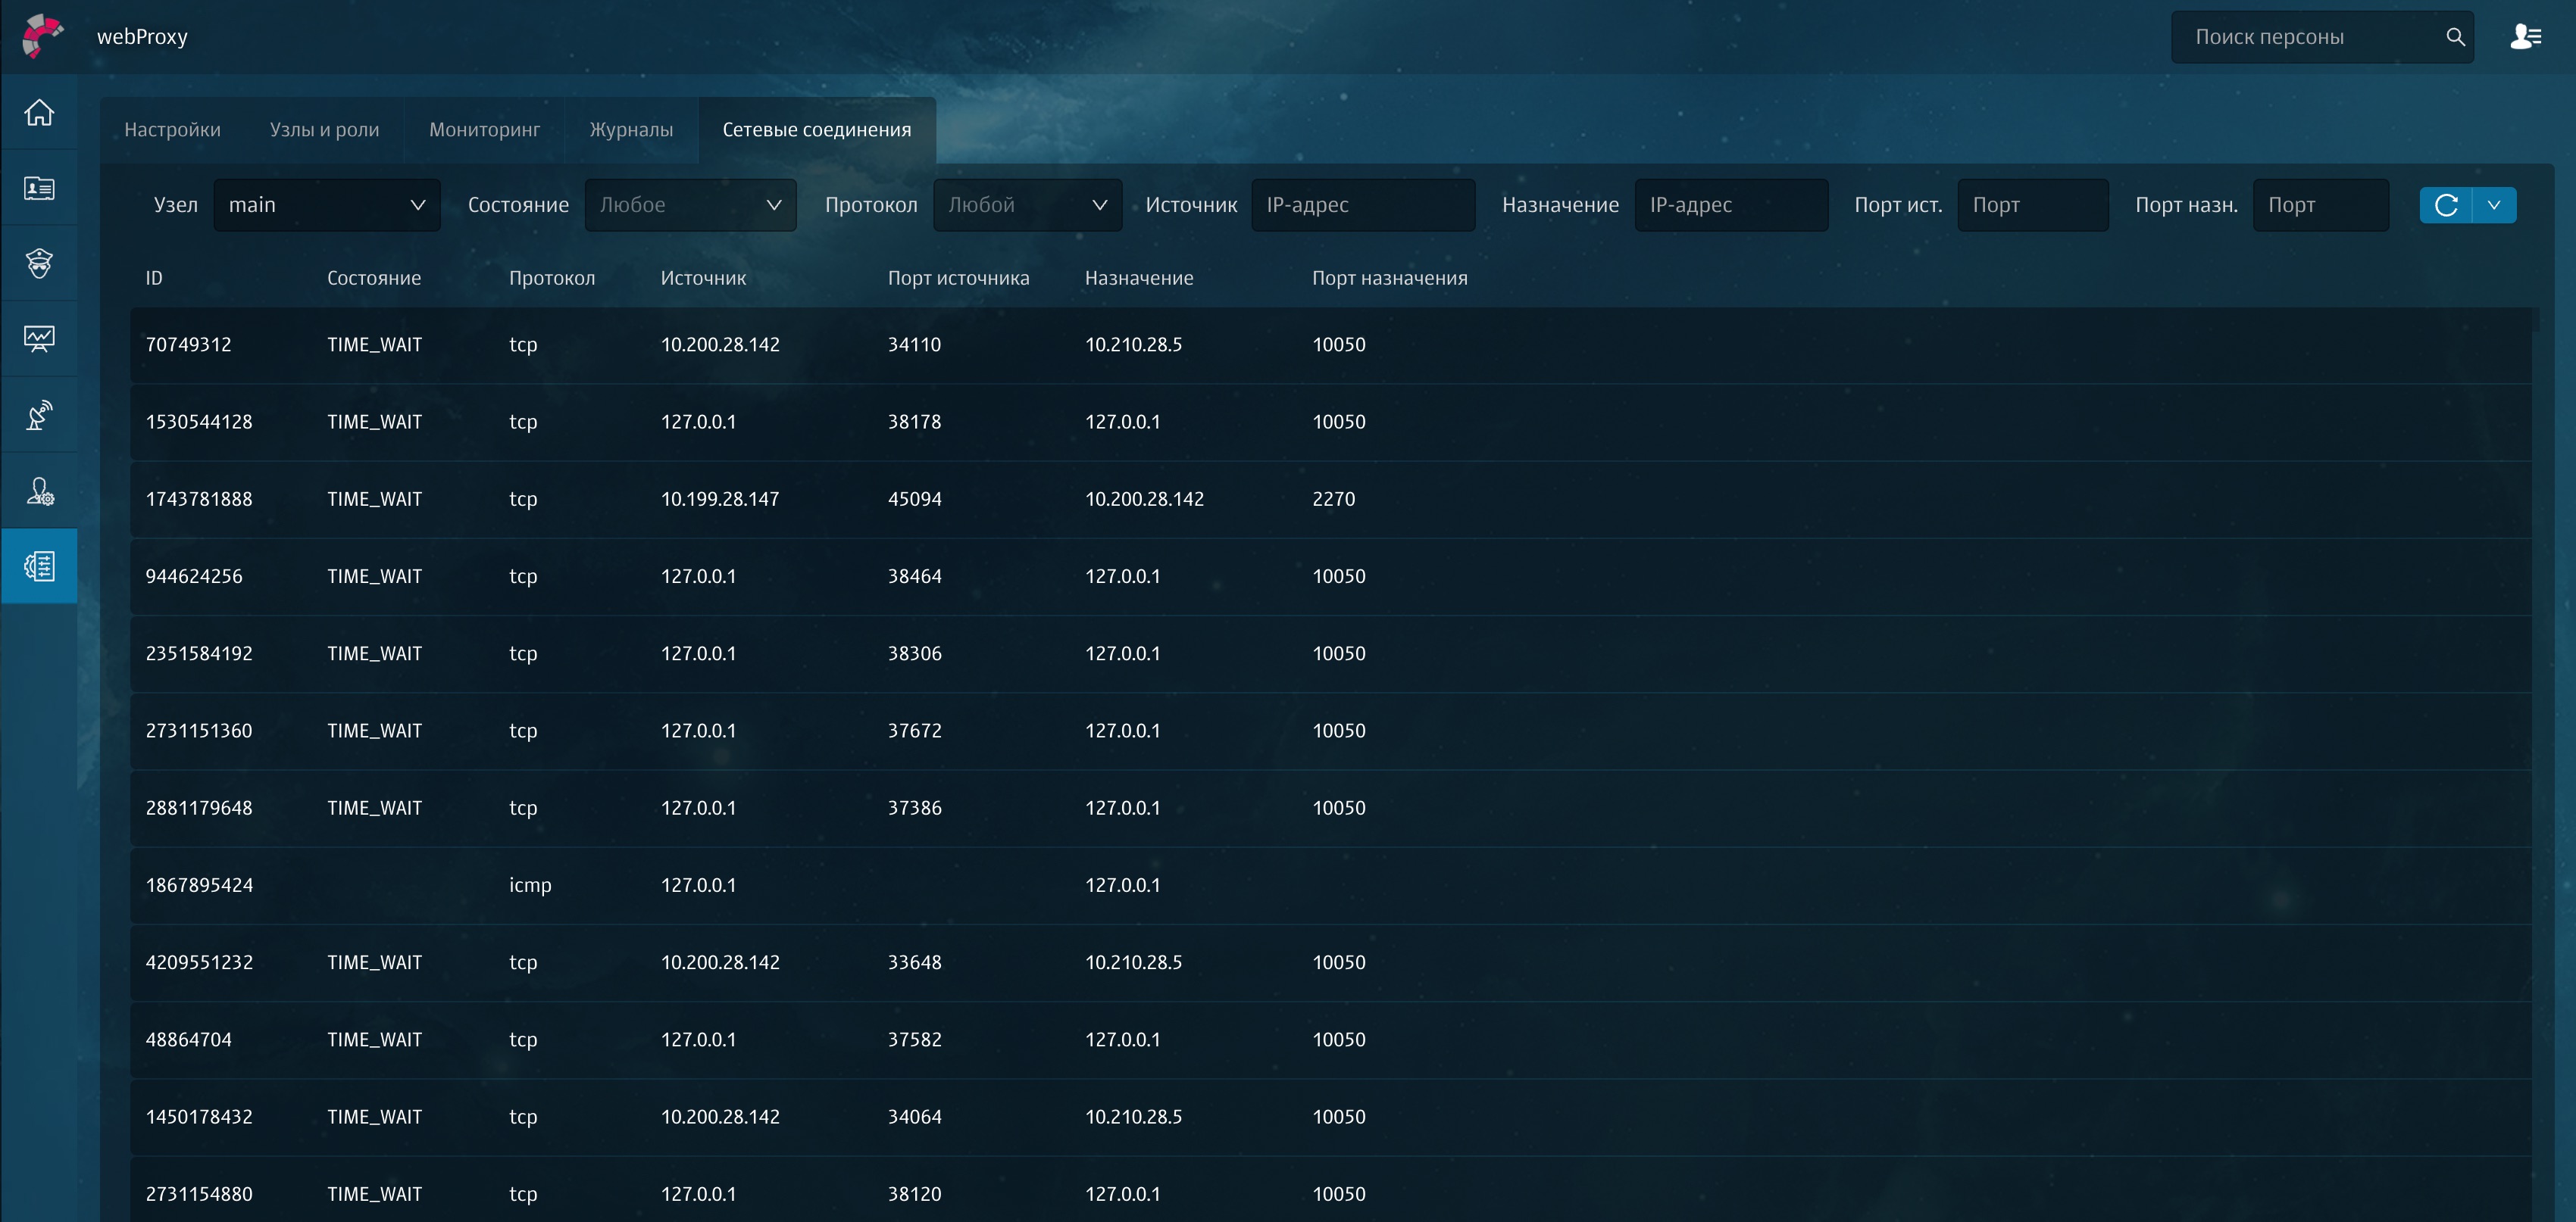Open the user settings sidebar icon
The height and width of the screenshot is (1222, 2576).
pos(39,491)
